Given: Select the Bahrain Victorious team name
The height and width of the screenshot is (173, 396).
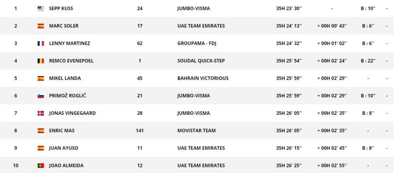Looking at the screenshot, I should [203, 78].
